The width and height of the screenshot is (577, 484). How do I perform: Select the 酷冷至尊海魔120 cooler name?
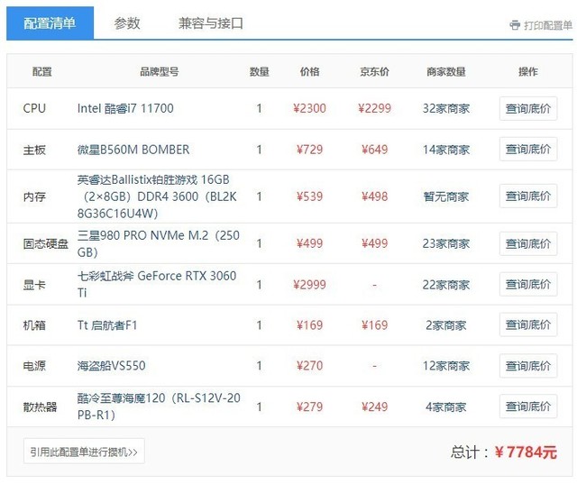[x=159, y=406]
